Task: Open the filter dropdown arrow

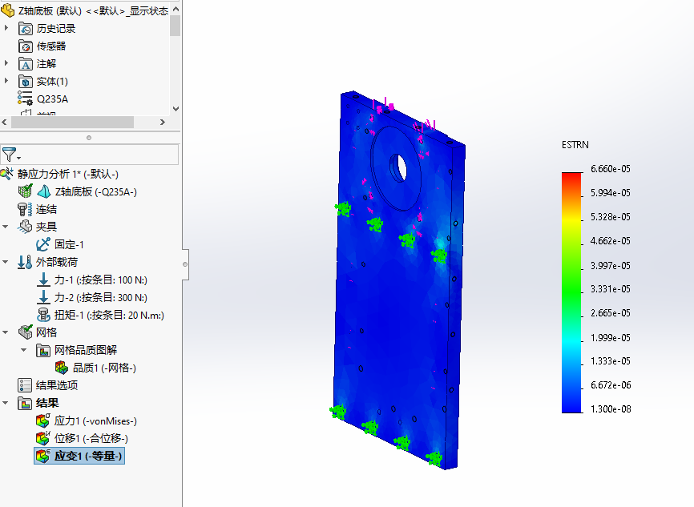Action: point(19,158)
